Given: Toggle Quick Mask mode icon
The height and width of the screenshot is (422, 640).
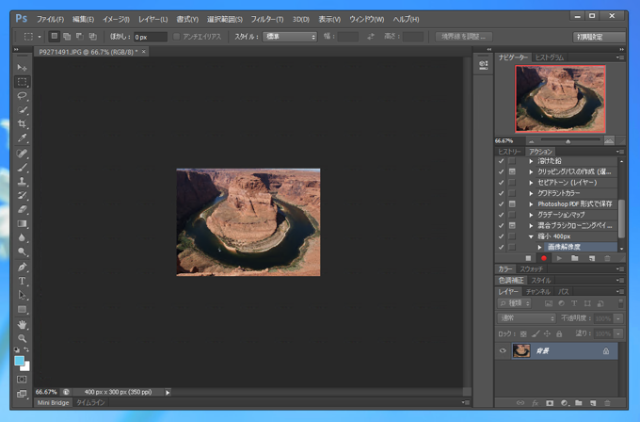Looking at the screenshot, I should [x=22, y=380].
